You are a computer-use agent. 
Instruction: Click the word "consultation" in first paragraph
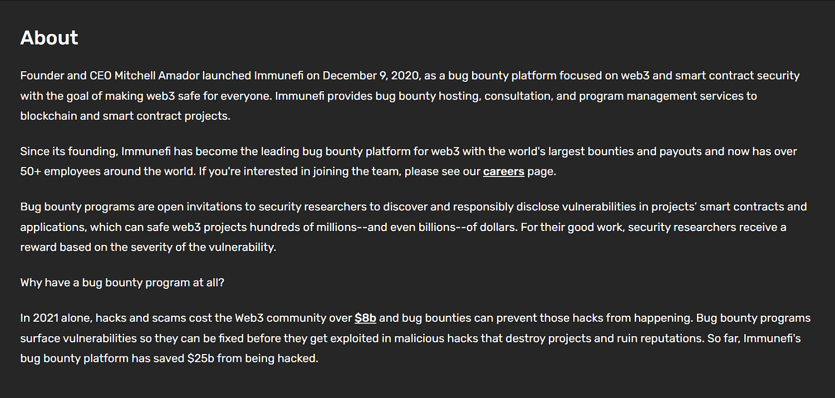tap(517, 96)
